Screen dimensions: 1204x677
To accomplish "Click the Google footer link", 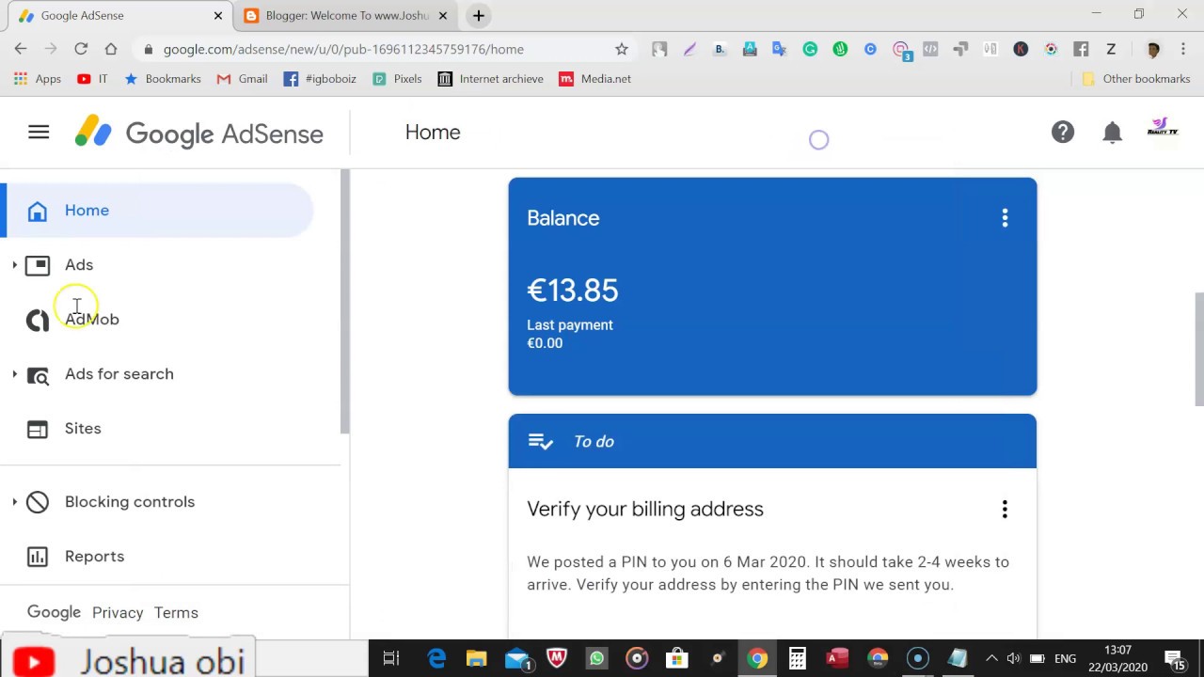I will (x=54, y=612).
